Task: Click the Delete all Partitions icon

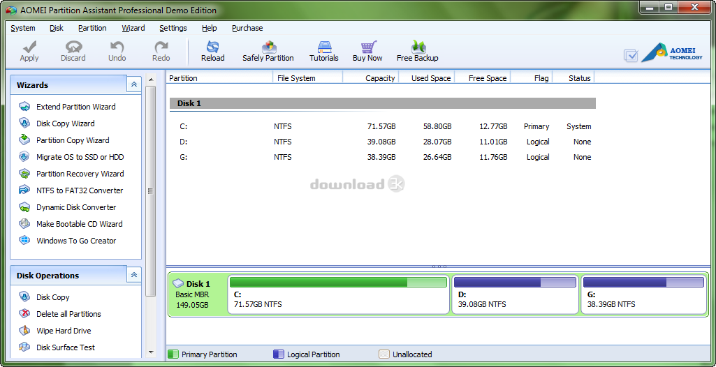Action: click(24, 314)
